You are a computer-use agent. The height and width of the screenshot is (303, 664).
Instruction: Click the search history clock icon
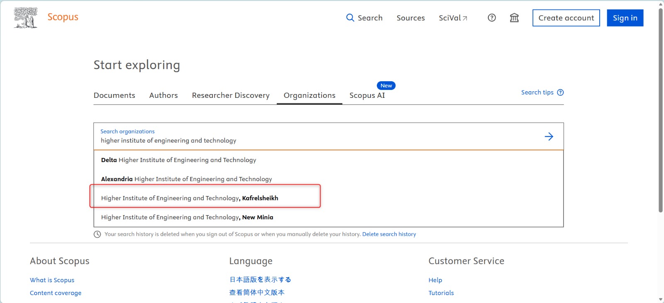(98, 234)
